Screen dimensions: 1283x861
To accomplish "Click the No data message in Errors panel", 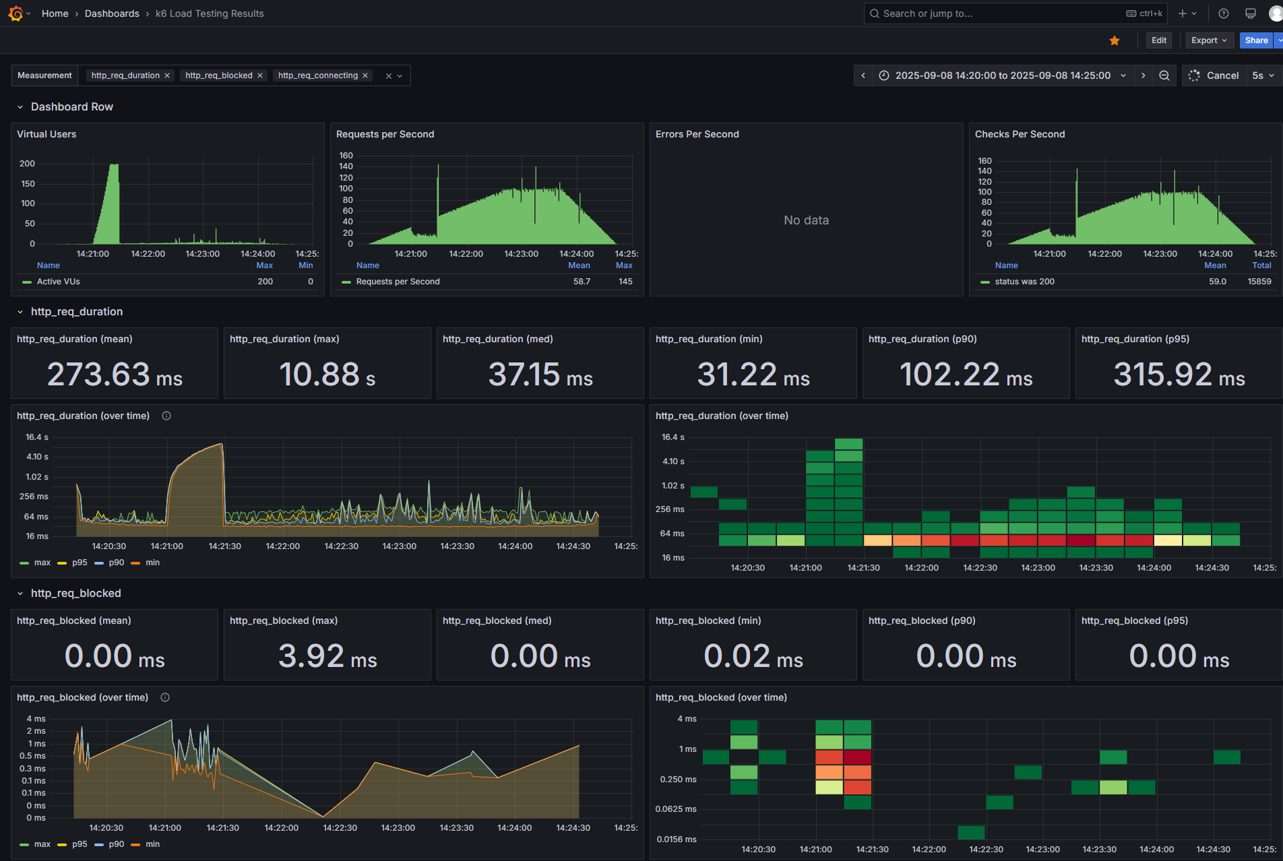I will click(x=806, y=220).
